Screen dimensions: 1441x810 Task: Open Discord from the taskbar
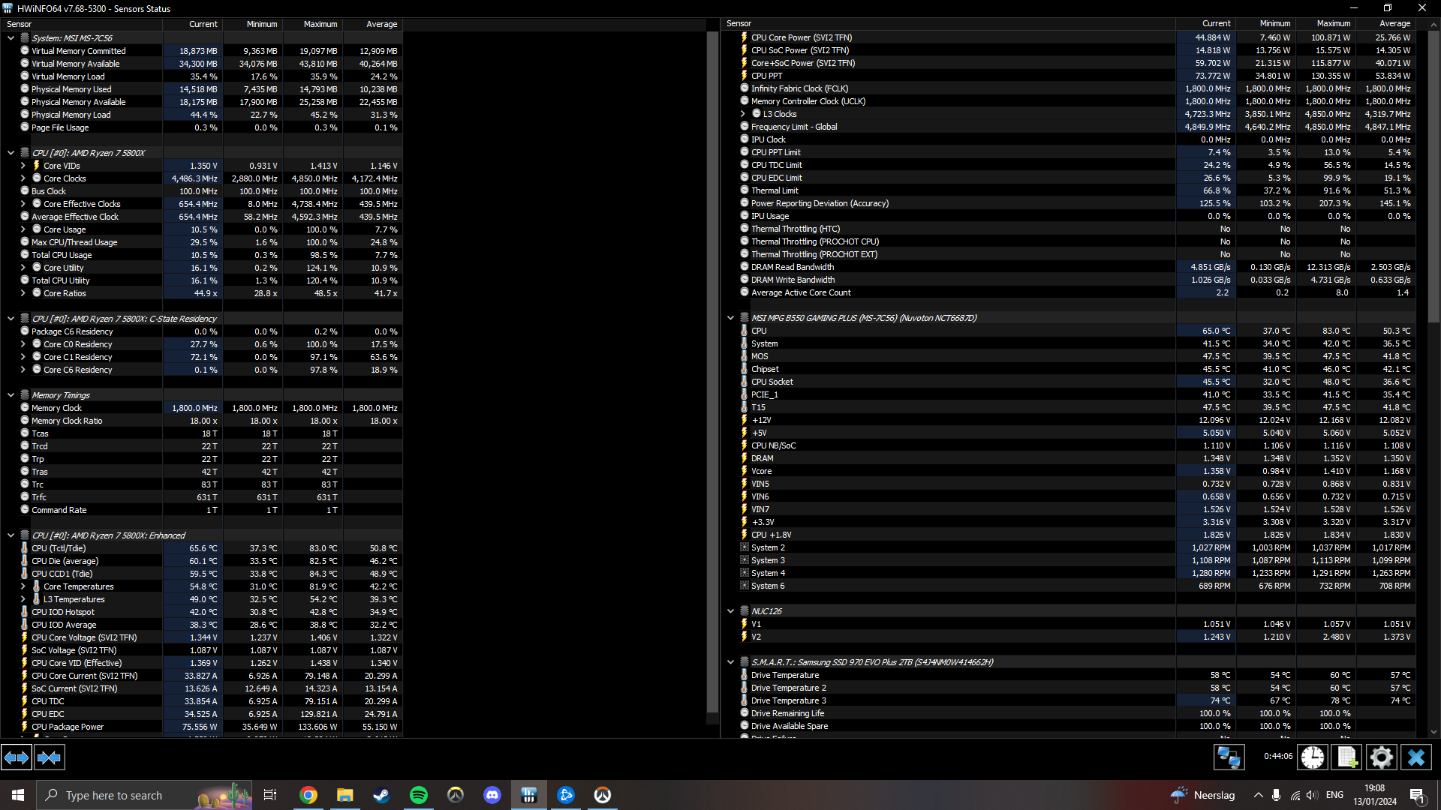coord(492,795)
